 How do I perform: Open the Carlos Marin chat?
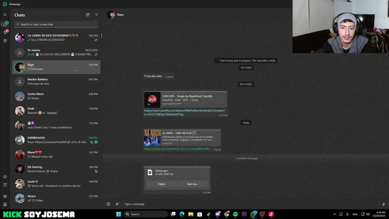(x=56, y=96)
